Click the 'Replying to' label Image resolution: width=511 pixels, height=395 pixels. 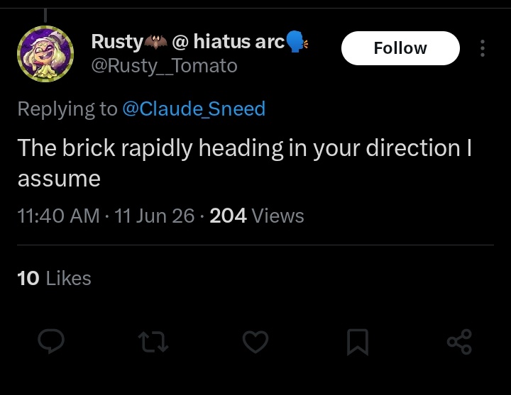pyautogui.click(x=67, y=109)
